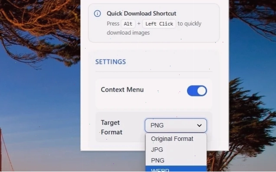Pick the highlighted WEBP option
This screenshot has height=172, width=276.
pos(176,169)
